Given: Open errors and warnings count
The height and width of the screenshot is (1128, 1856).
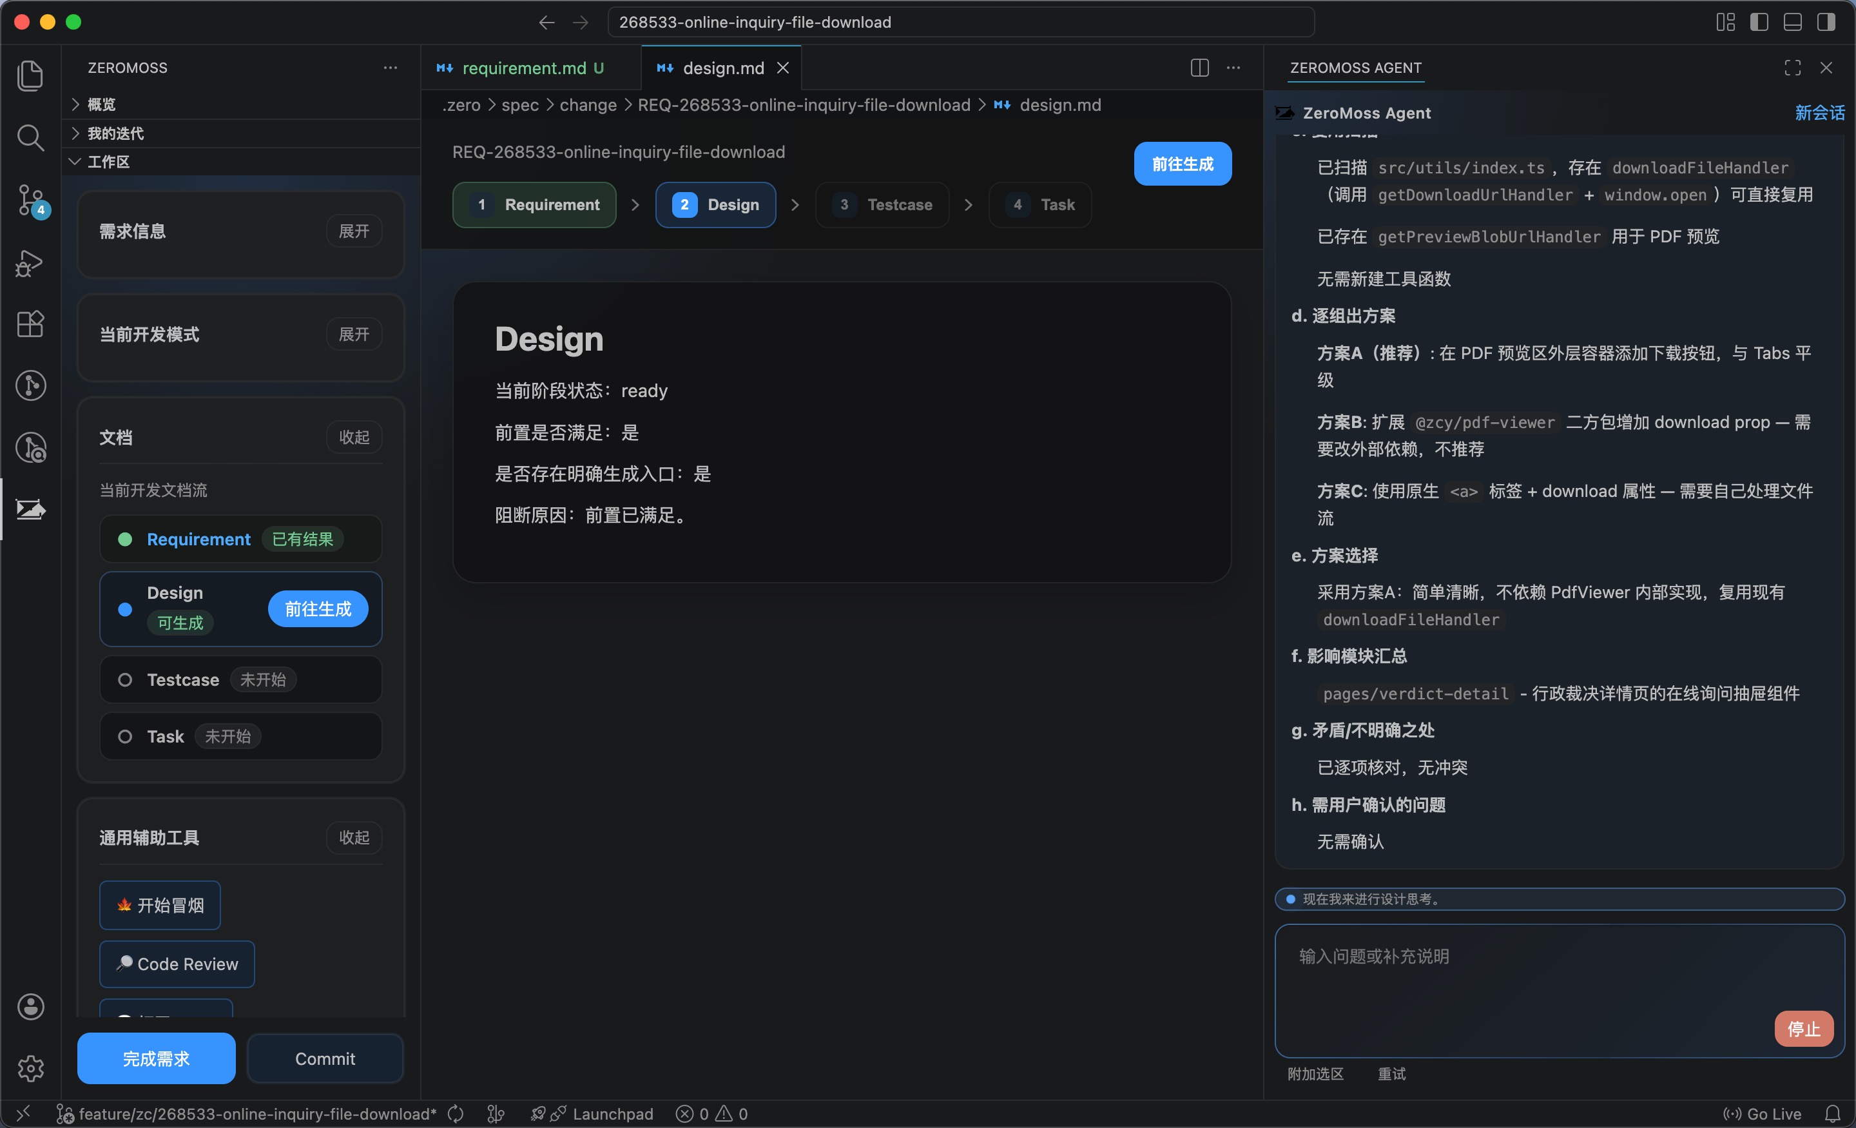Looking at the screenshot, I should tap(712, 1113).
